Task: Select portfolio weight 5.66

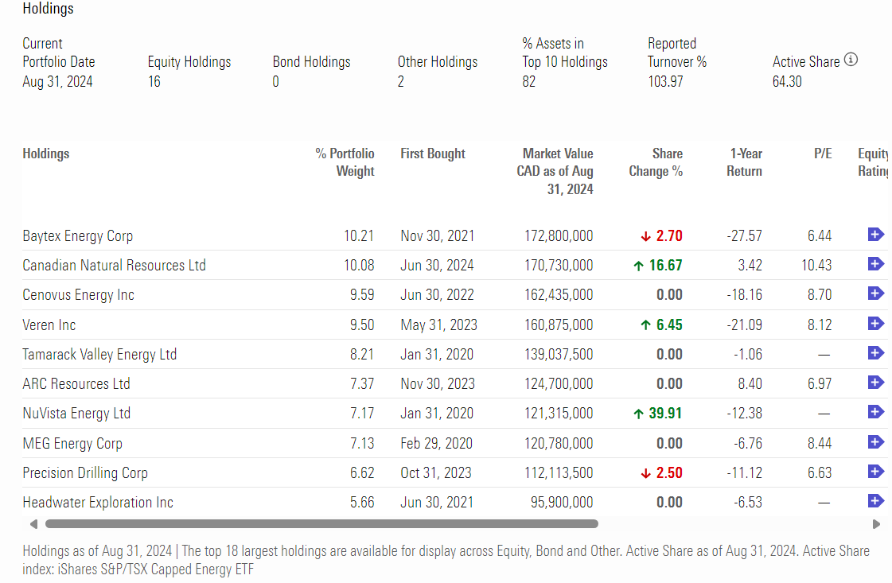Action: (362, 503)
